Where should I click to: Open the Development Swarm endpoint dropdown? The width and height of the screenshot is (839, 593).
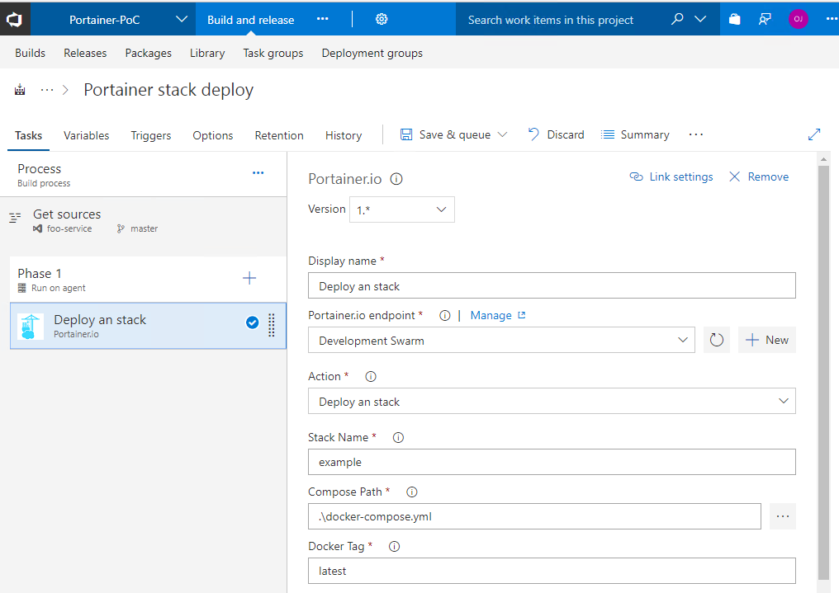coord(501,340)
